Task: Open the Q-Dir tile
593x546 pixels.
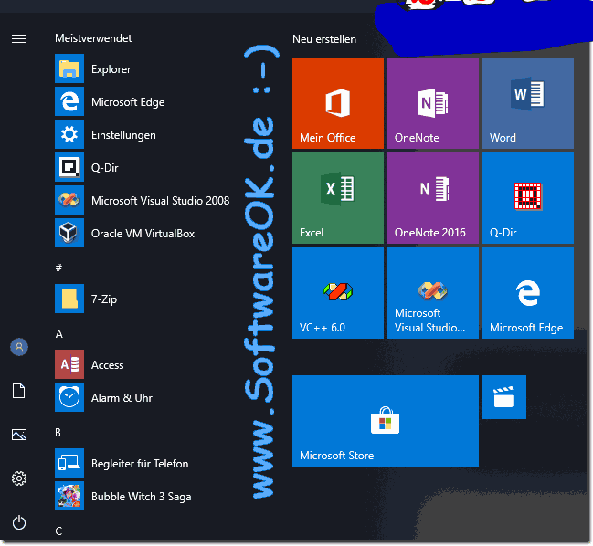Action: 528,198
